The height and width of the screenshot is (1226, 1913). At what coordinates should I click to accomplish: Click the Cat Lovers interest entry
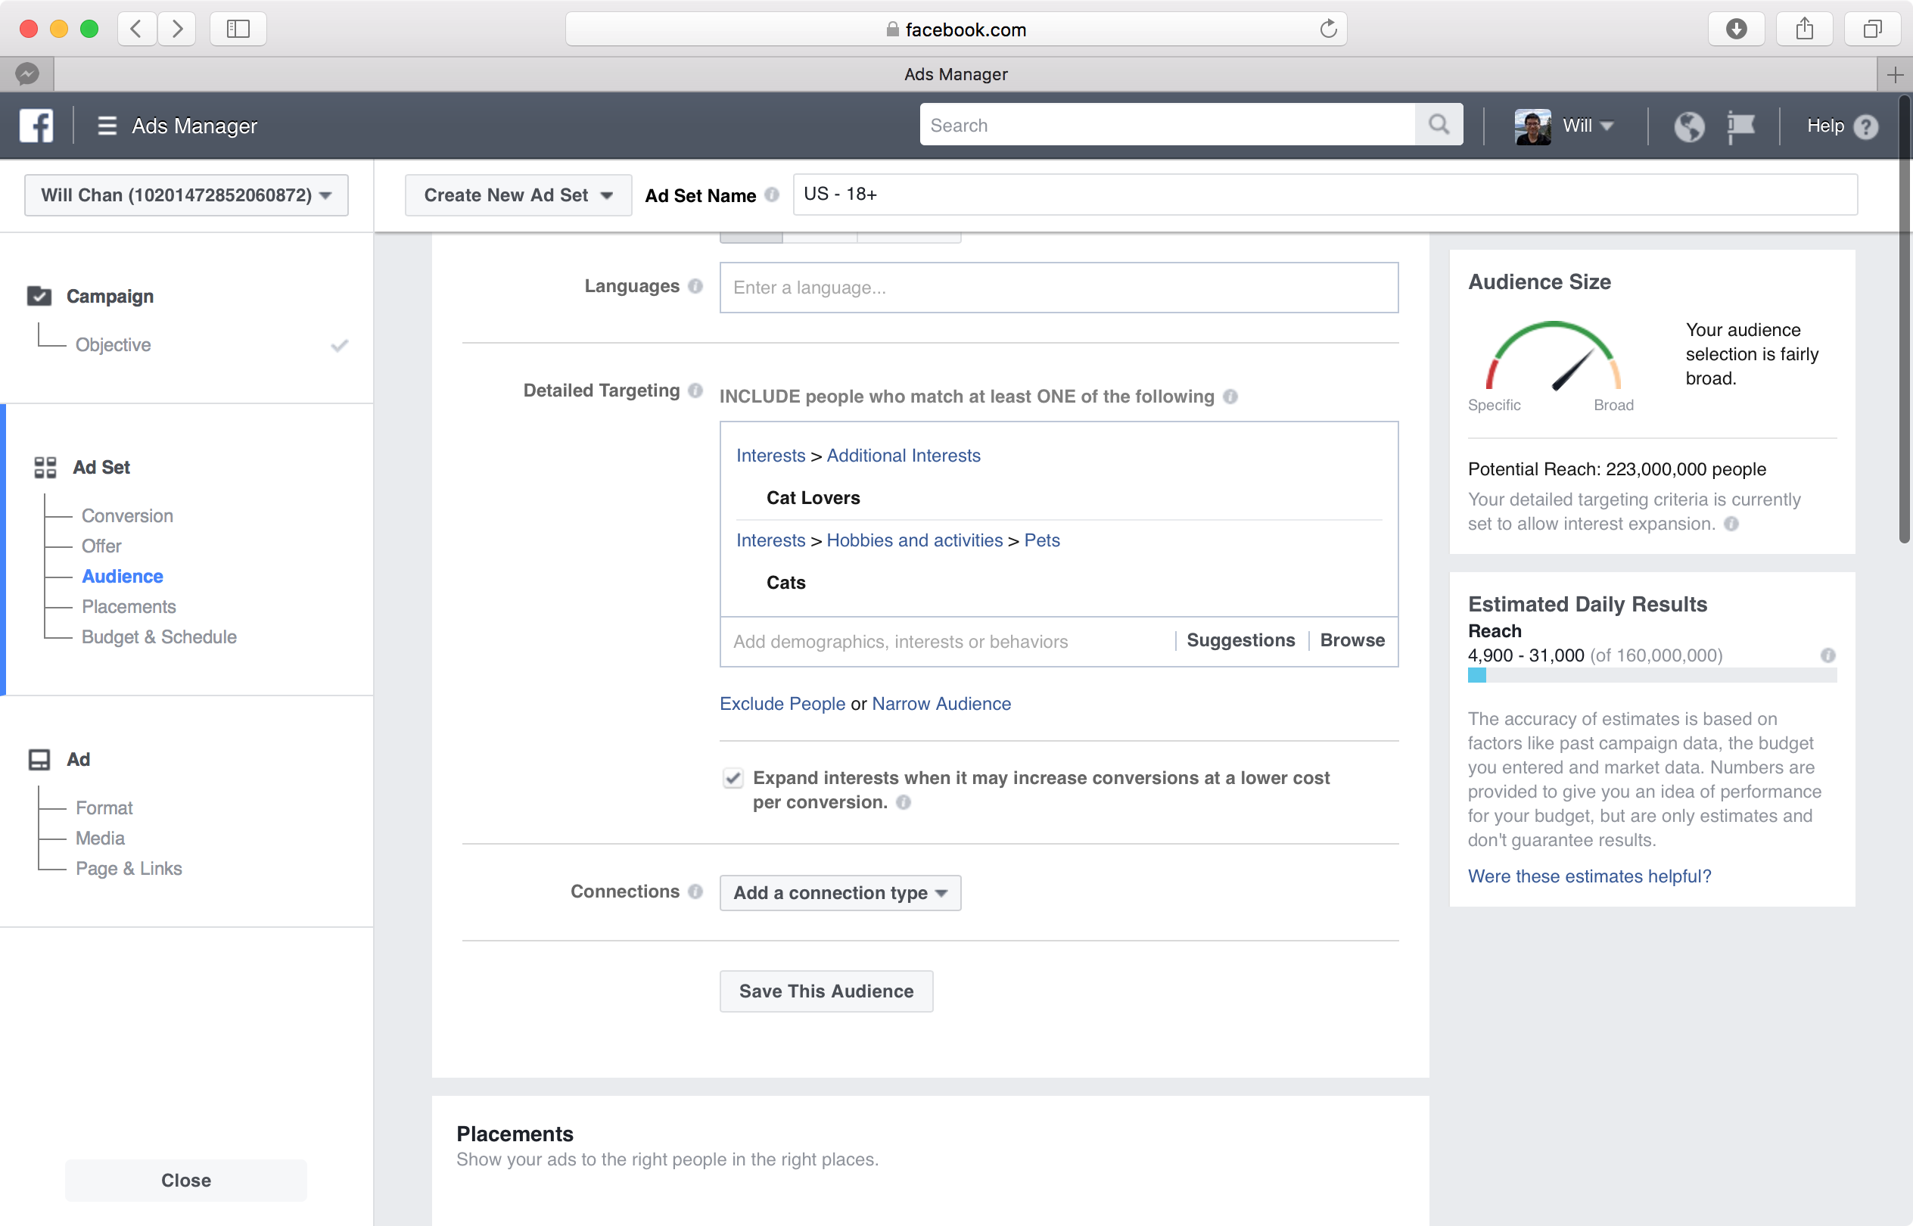click(x=813, y=497)
